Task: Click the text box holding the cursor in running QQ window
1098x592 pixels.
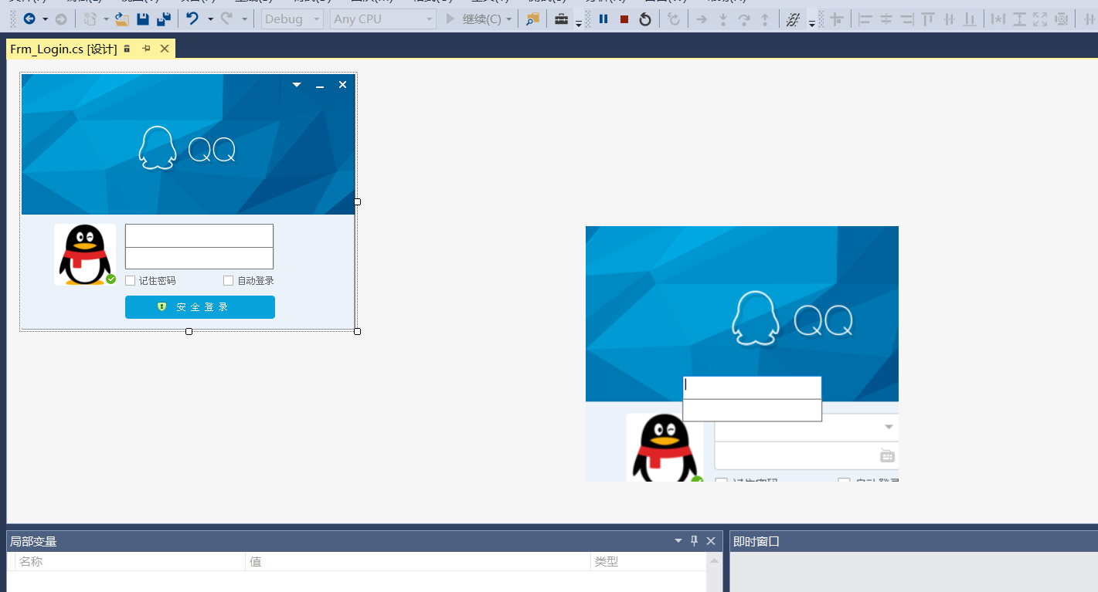Action: pos(752,387)
